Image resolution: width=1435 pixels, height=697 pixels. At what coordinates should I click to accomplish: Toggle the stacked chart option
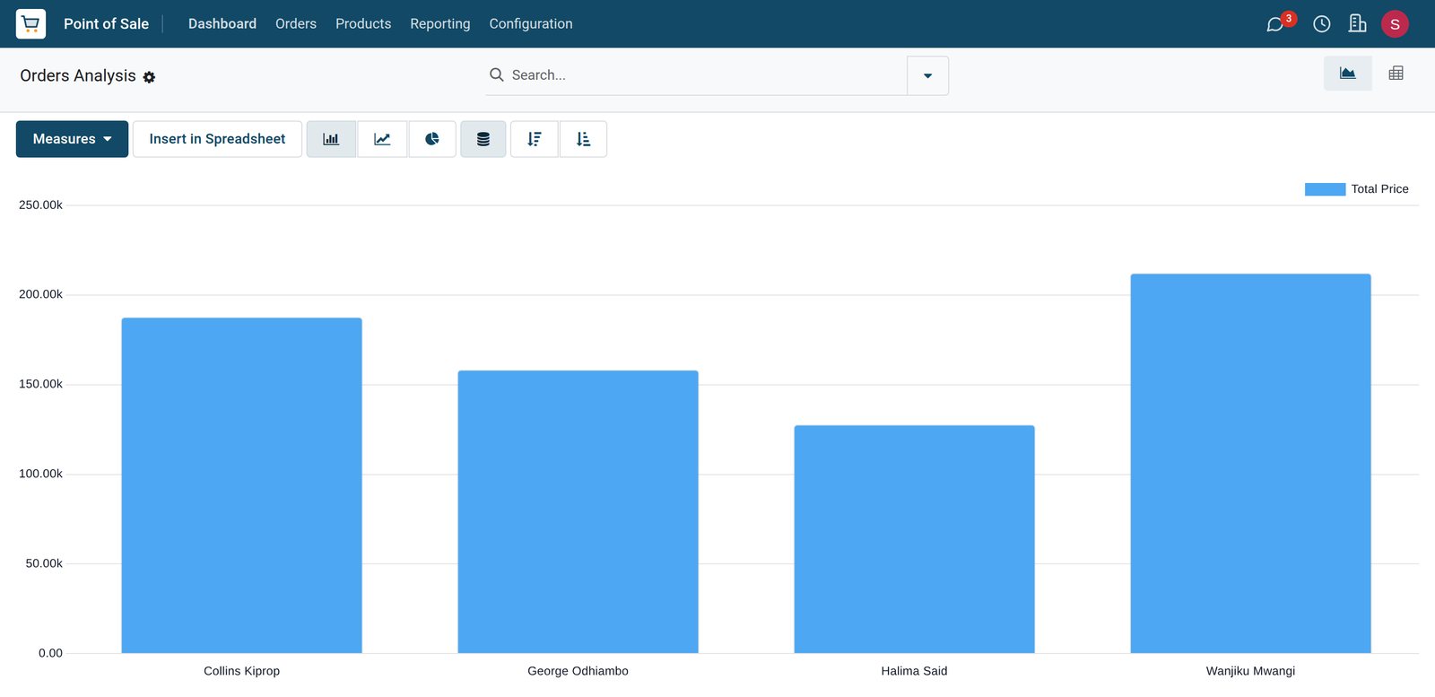tap(483, 139)
